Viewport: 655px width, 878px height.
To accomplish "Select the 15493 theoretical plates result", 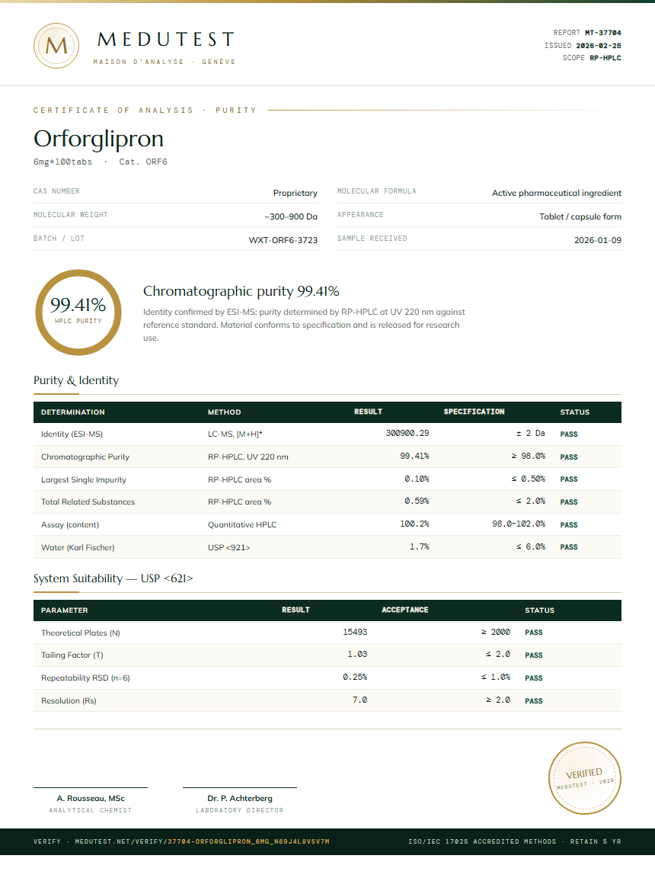I will [x=355, y=632].
